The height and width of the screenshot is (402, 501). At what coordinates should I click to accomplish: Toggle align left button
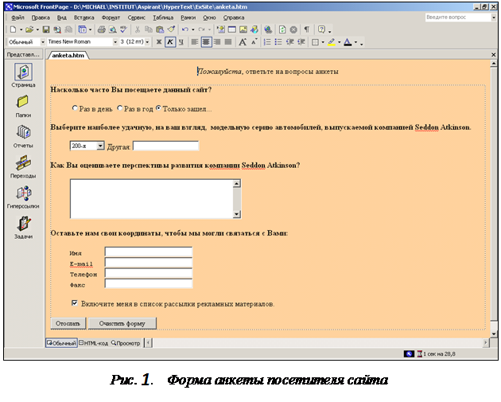(x=195, y=42)
